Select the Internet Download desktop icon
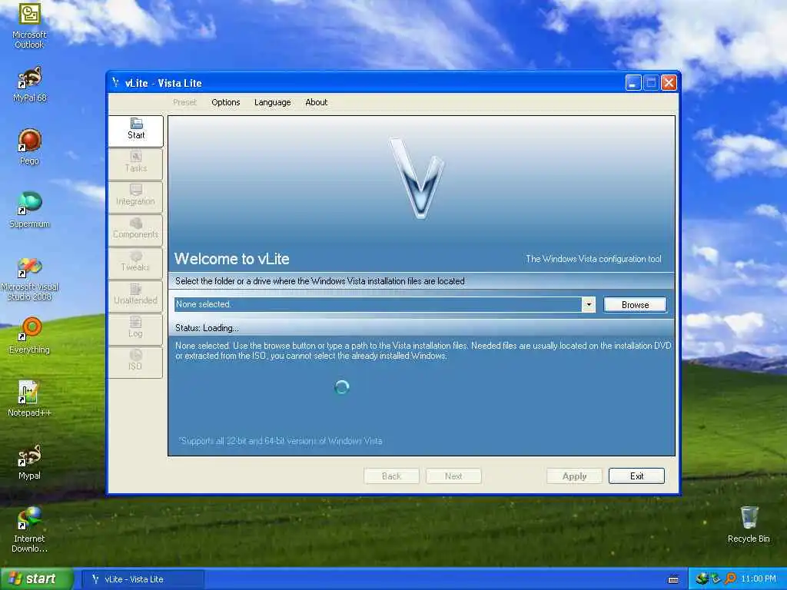Screen dimensions: 787x590 pos(30,530)
